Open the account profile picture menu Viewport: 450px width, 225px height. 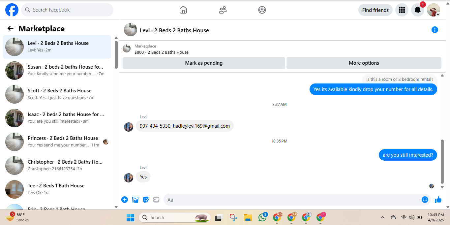(434, 10)
